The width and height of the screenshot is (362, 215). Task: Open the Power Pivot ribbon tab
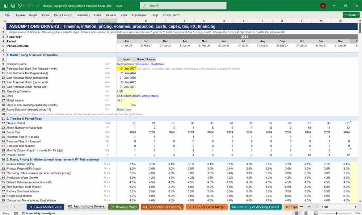point(171,15)
